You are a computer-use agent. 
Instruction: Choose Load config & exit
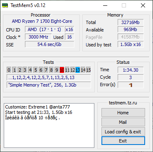click(123, 132)
